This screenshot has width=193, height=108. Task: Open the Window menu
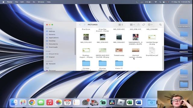coord(41,2)
